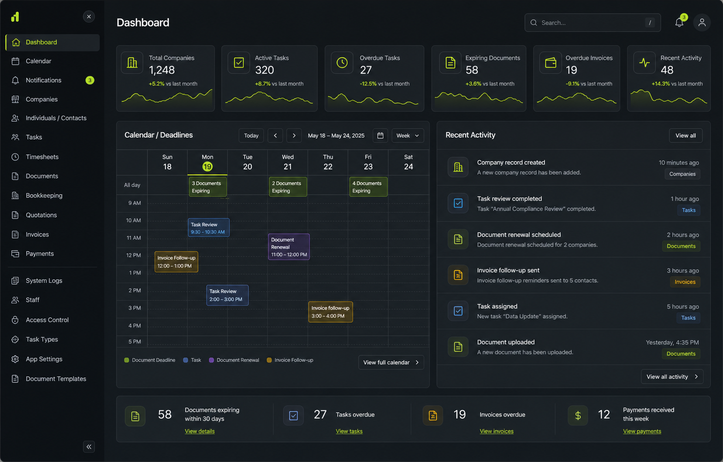Open the notifications bell icon in header
Image resolution: width=723 pixels, height=462 pixels.
679,22
